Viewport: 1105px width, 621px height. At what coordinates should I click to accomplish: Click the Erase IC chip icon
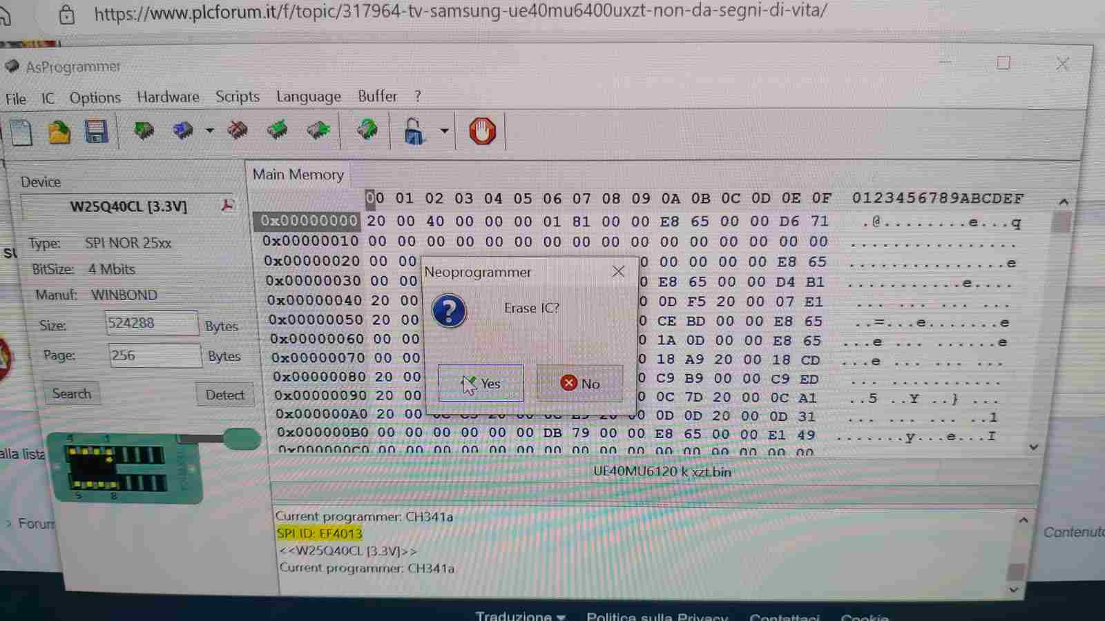click(238, 130)
